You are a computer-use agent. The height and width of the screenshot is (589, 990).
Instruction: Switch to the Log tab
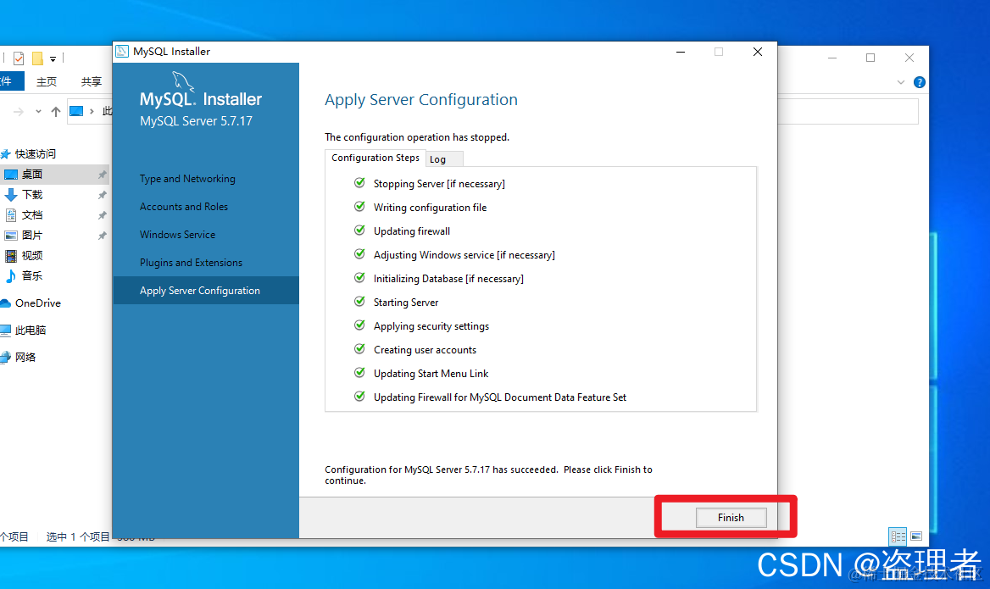click(x=444, y=159)
